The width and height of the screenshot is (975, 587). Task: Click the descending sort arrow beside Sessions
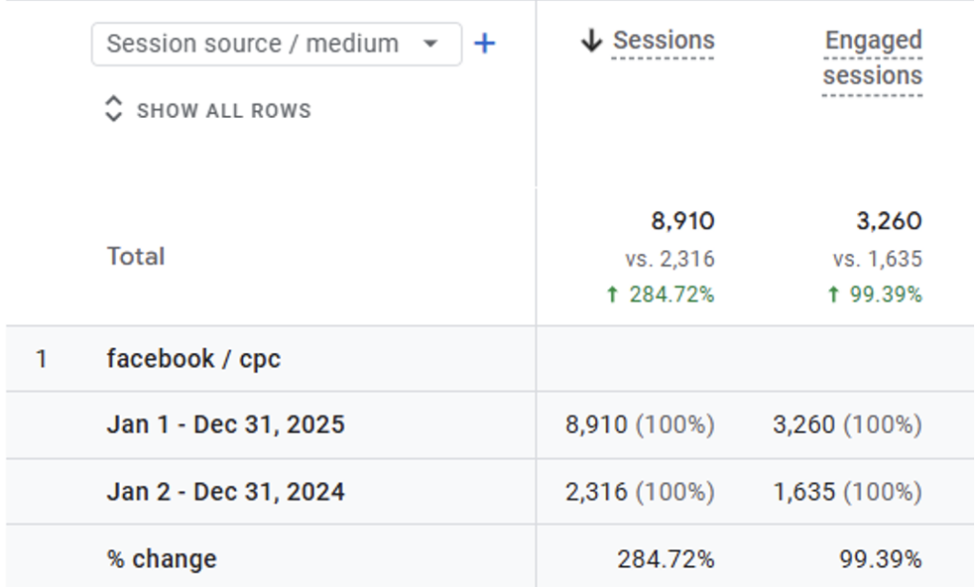click(592, 41)
